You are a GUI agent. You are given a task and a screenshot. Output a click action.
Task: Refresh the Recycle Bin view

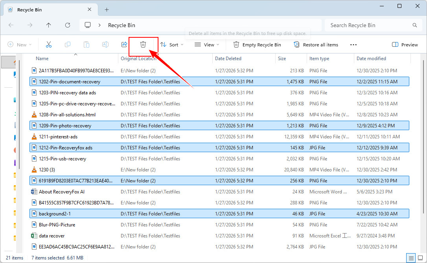[67, 25]
